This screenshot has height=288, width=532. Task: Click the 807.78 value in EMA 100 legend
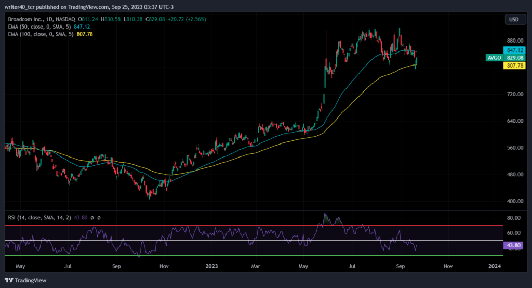(x=85, y=34)
